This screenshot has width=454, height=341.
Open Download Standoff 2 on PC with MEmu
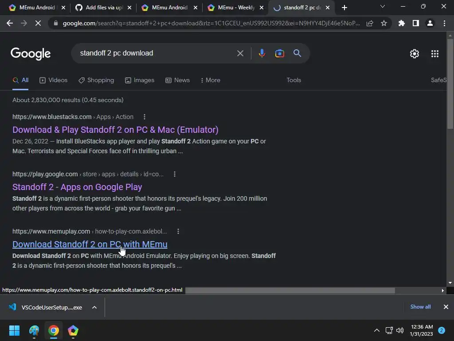(x=90, y=245)
